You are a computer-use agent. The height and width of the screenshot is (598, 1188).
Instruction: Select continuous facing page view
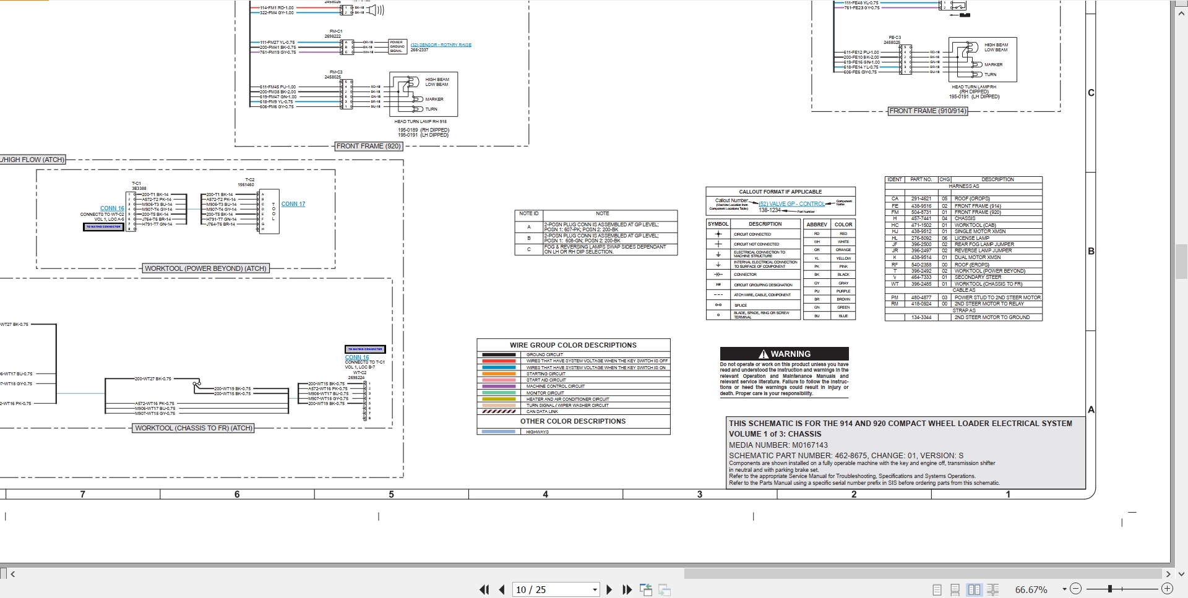tap(992, 590)
